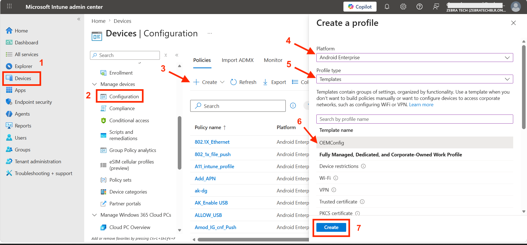
Task: Open the help question mark icon
Action: [419, 7]
